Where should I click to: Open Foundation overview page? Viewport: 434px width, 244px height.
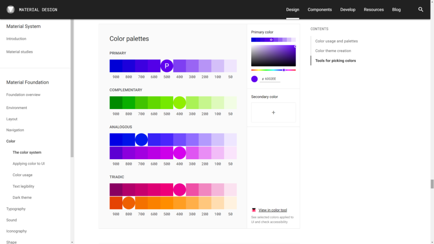point(23,95)
